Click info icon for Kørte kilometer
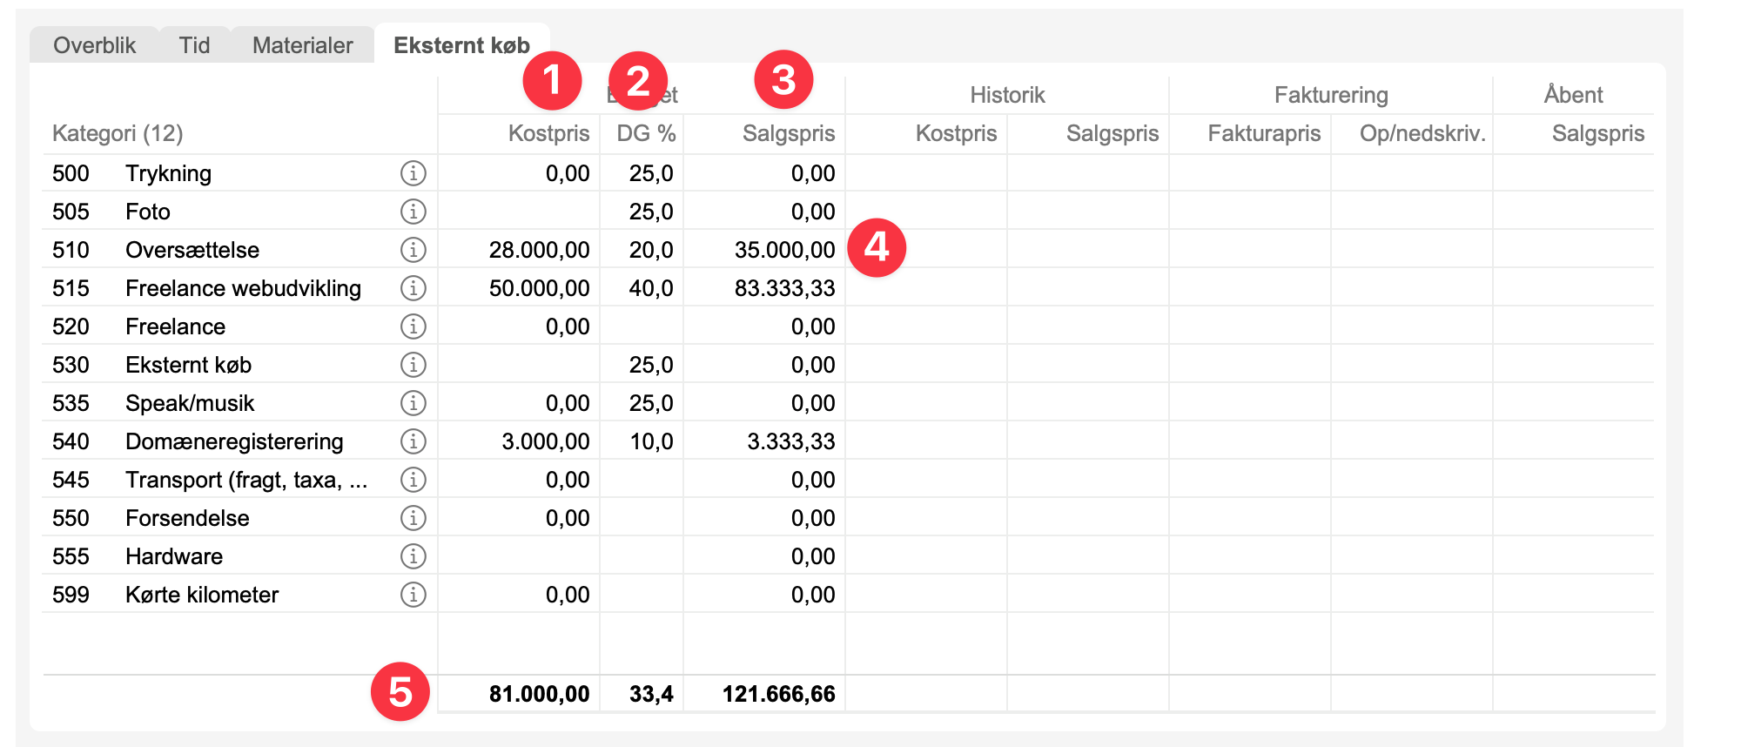Viewport: 1741px width, 747px height. 413,595
